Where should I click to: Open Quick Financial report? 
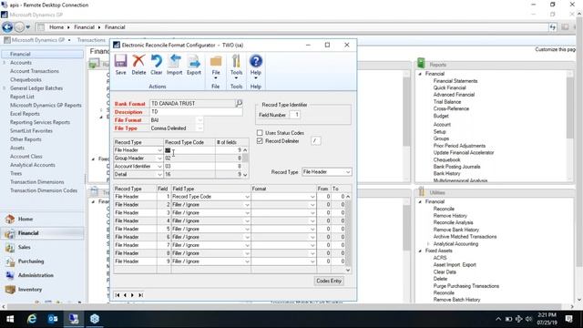coord(449,87)
